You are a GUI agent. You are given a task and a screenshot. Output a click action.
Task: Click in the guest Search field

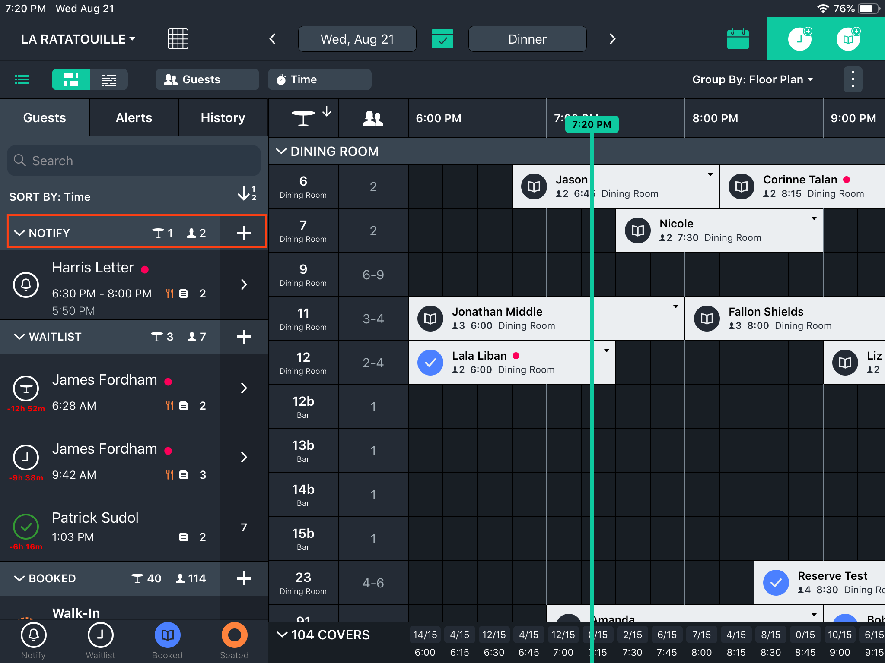pos(134,161)
